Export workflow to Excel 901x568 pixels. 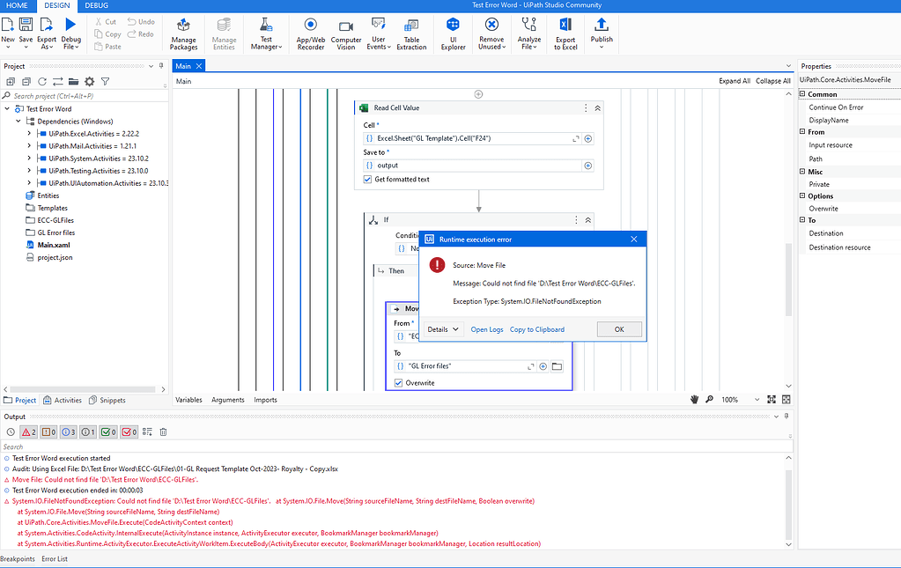point(565,33)
